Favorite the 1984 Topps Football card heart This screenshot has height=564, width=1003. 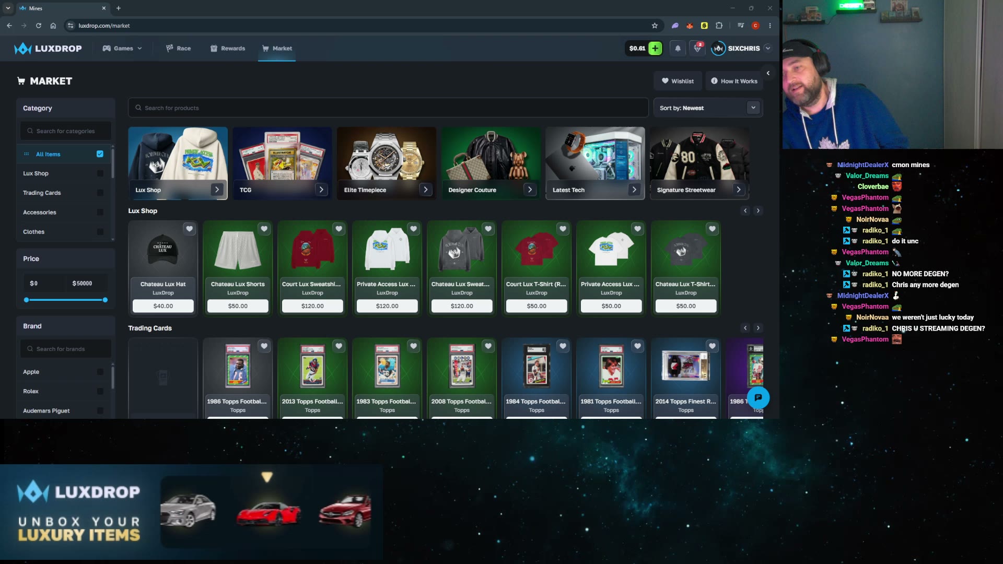point(563,346)
